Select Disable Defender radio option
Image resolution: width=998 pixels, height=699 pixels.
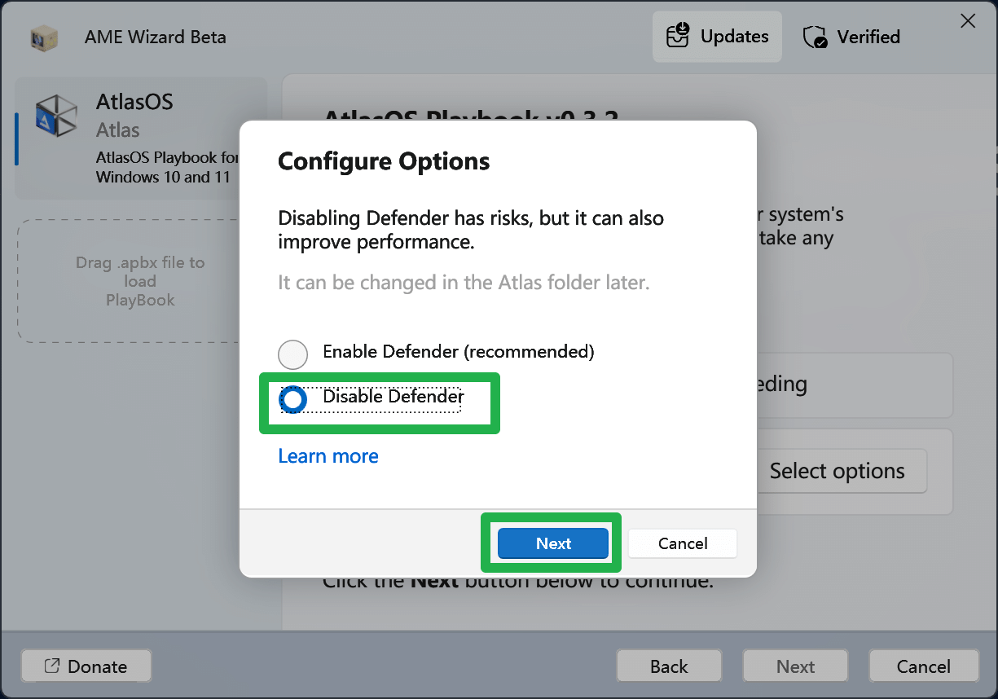(372, 398)
